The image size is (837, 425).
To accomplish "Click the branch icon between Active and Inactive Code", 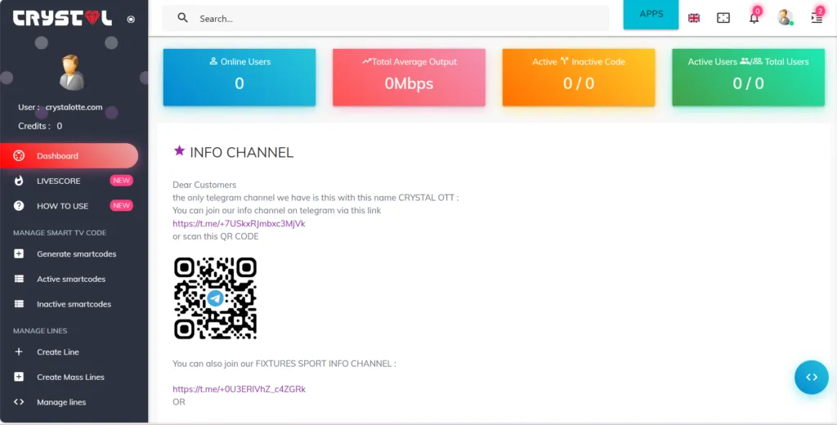I will pyautogui.click(x=564, y=60).
